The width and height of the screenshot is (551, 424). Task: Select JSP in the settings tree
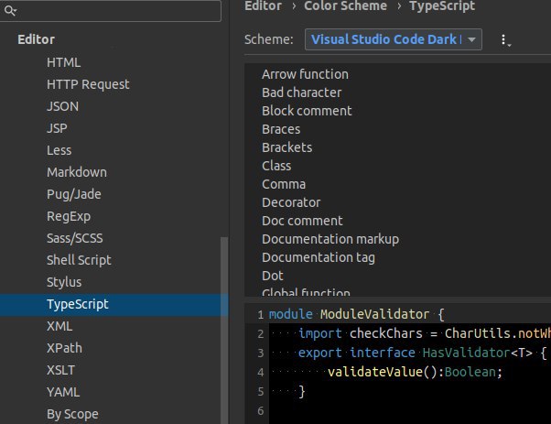pyautogui.click(x=57, y=128)
